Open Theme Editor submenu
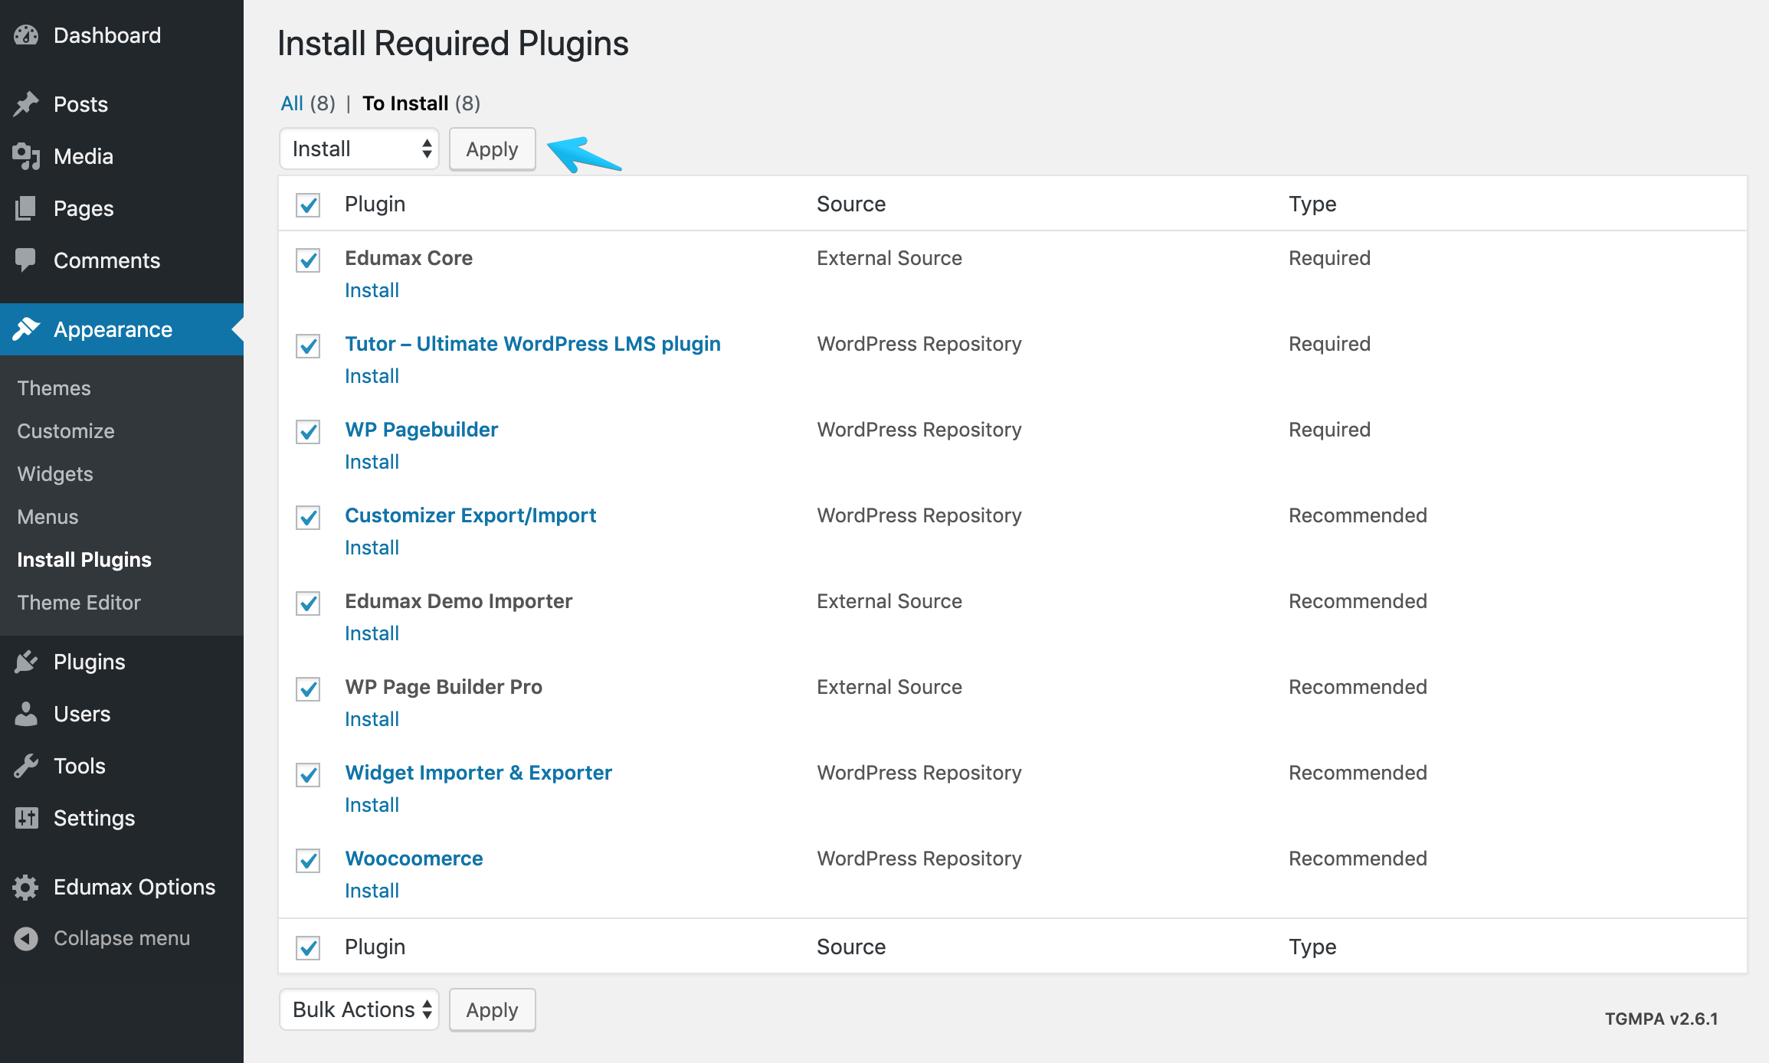This screenshot has width=1769, height=1063. [79, 603]
